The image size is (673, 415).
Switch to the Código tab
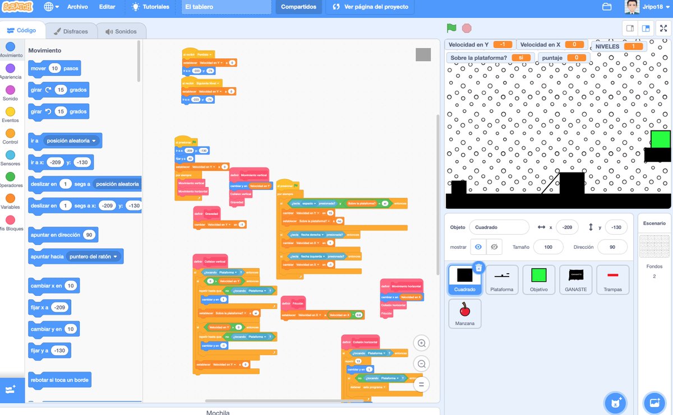(x=22, y=31)
